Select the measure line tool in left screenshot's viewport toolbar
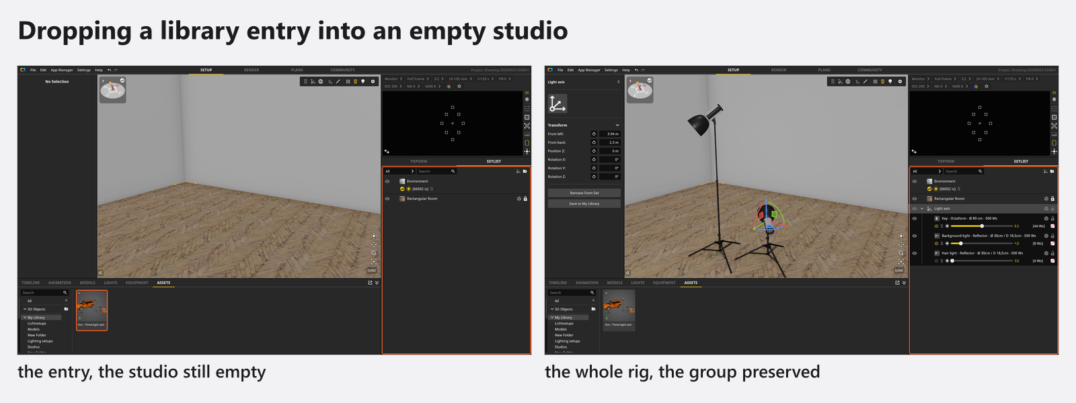This screenshot has height=403, width=1076. 338,81
